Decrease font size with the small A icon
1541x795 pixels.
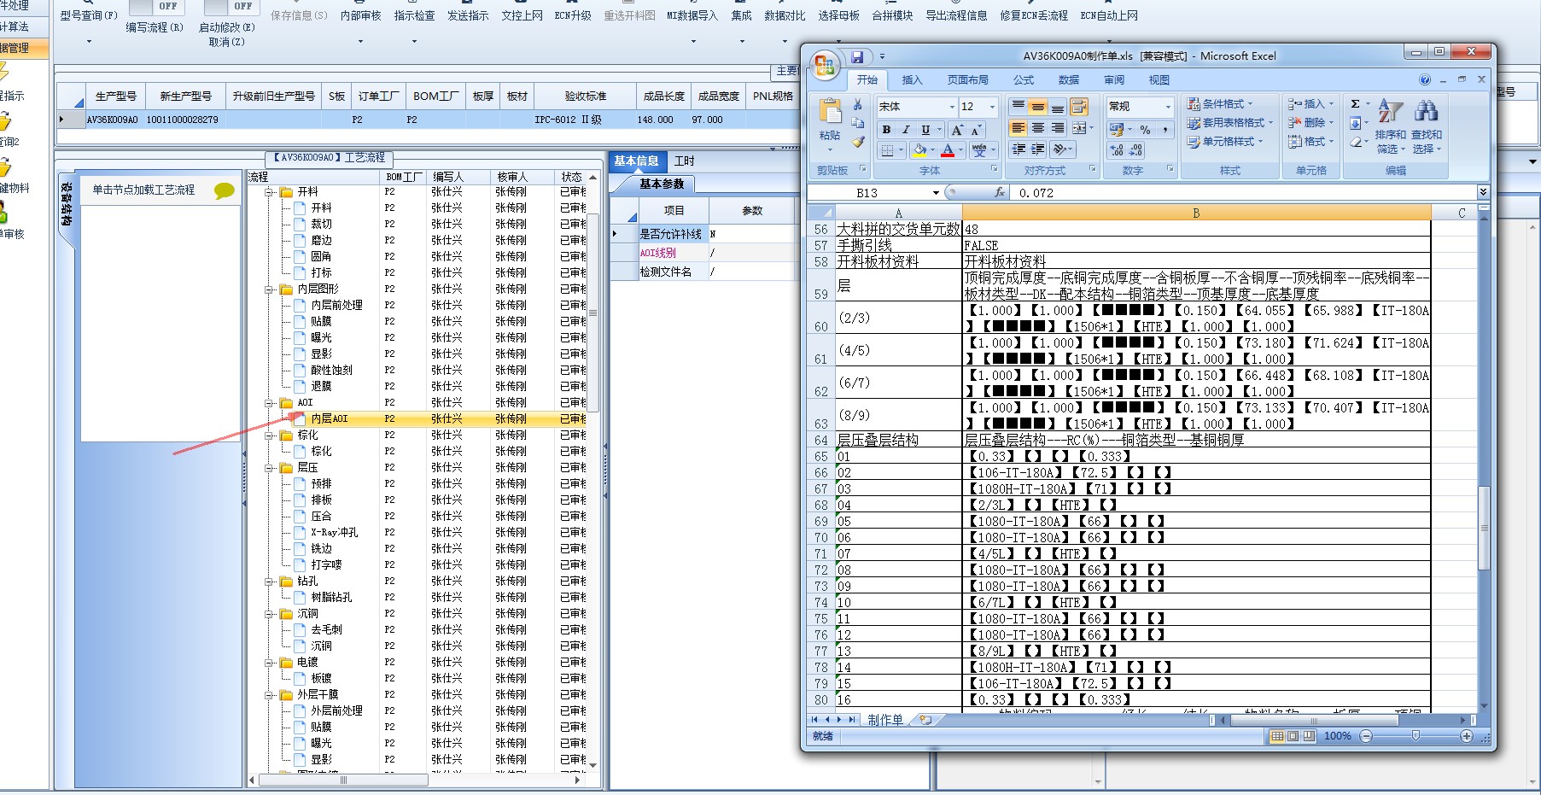point(976,130)
